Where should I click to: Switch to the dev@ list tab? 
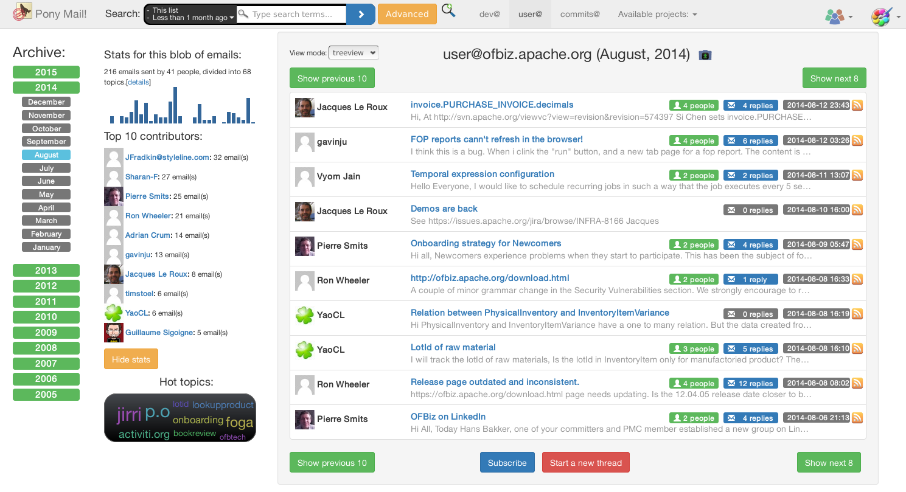[490, 14]
